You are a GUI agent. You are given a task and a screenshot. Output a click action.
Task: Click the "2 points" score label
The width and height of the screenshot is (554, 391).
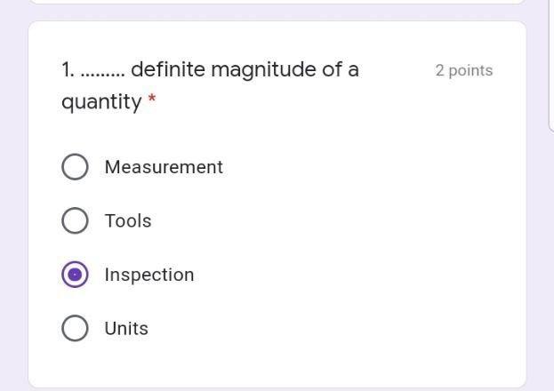pyautogui.click(x=463, y=70)
